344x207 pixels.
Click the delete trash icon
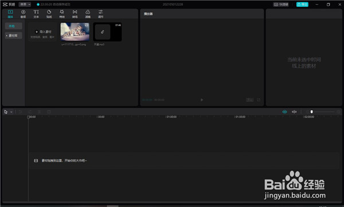click(49, 112)
